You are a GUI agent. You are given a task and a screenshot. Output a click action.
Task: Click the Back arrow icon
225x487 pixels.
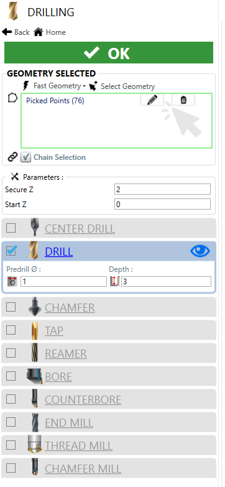(7, 32)
